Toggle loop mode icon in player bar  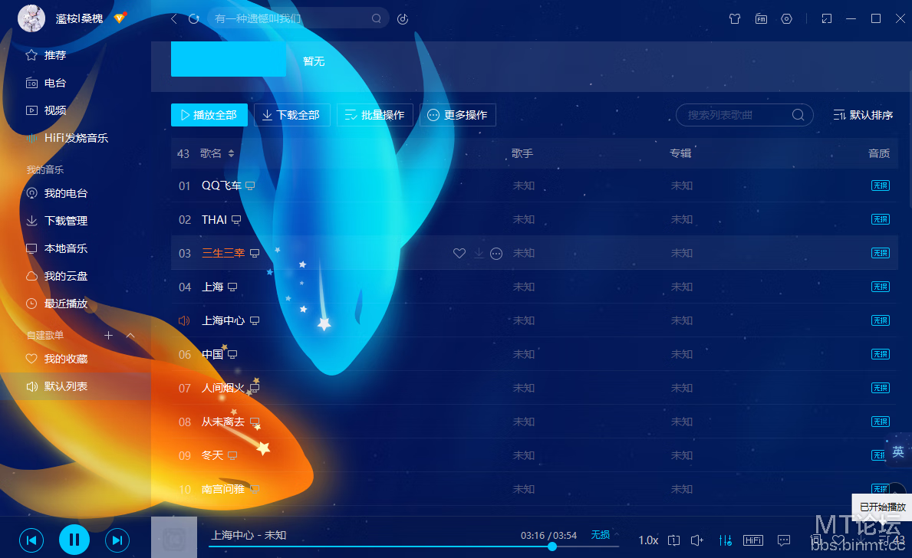tap(673, 540)
